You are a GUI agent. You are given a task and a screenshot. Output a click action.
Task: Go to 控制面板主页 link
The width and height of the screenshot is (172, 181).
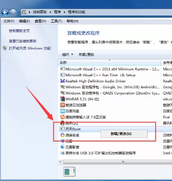[x=19, y=31]
